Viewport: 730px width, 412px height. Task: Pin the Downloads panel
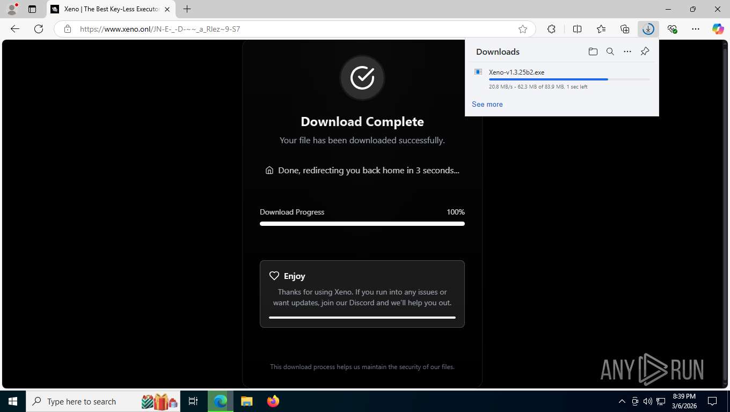tap(645, 51)
